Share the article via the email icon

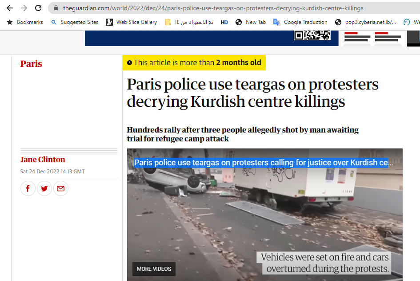coord(61,188)
